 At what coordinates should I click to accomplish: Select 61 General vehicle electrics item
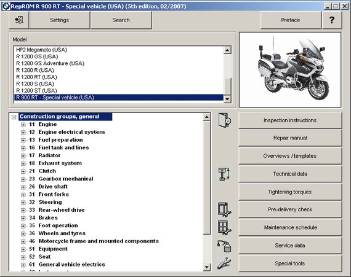[x=67, y=265]
